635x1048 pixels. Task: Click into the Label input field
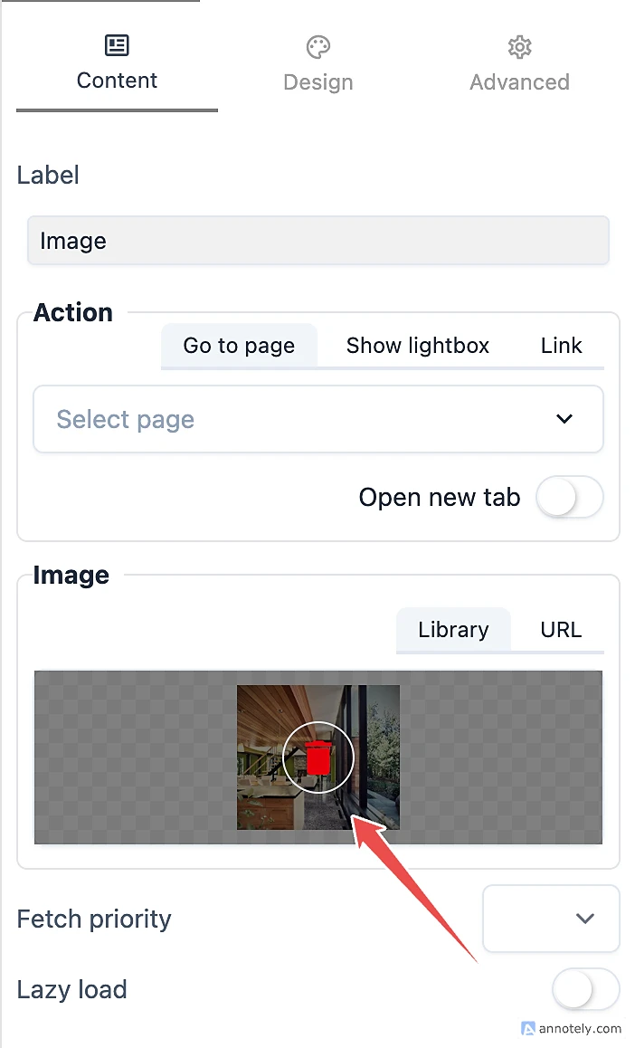[x=317, y=241]
